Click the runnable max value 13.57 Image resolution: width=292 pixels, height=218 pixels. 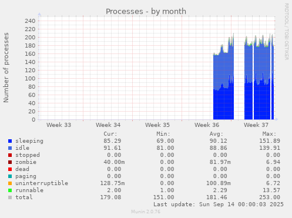(x=271, y=190)
